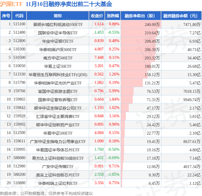
Task: Select 国联安中证半导体ETF name cell
Action: 58,33
